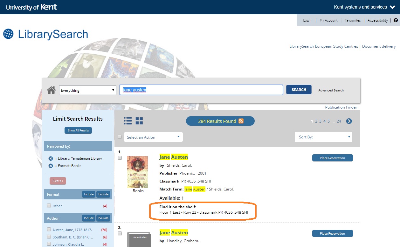
Task: Click Place Reservation for Shields' book
Action: [x=332, y=158]
